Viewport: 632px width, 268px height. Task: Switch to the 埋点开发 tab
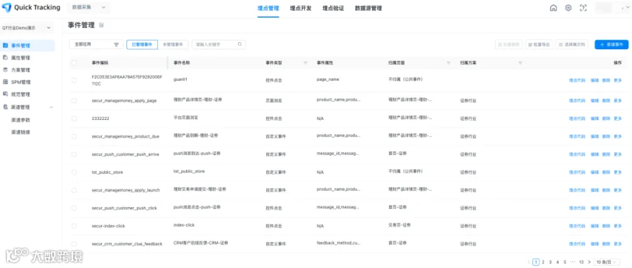[301, 8]
